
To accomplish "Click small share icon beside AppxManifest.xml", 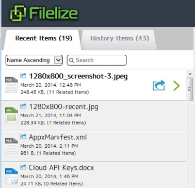I will tap(23, 136).
